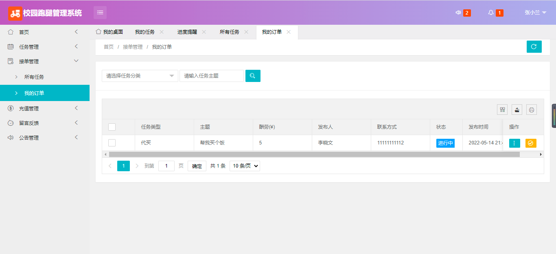556x254 pixels.
Task: Click the teal search magnifier button
Action: (x=253, y=76)
